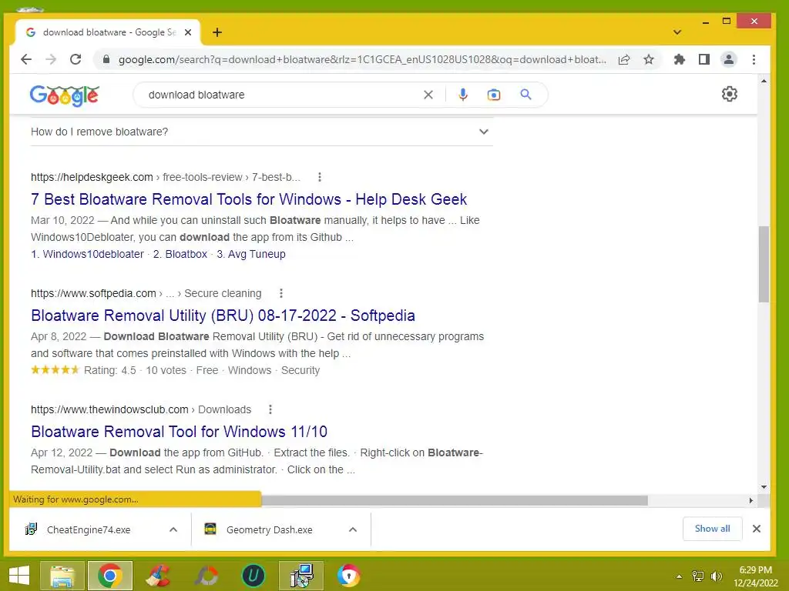Share this page using the share icon
The image size is (789, 591).
(624, 59)
